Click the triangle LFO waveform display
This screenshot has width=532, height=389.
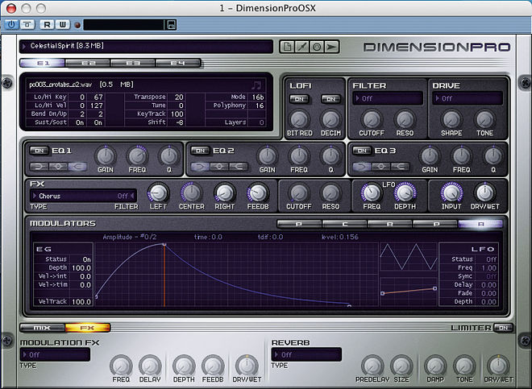(409, 258)
